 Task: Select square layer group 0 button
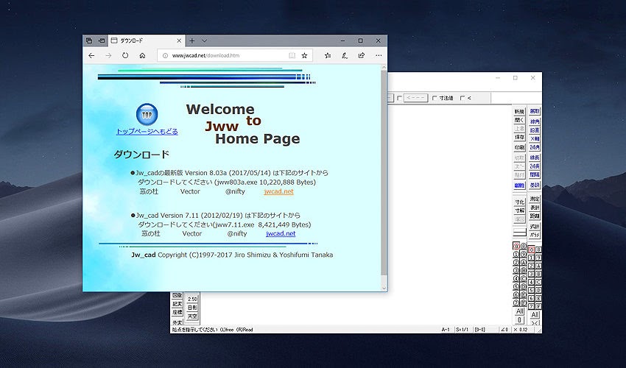click(x=531, y=250)
